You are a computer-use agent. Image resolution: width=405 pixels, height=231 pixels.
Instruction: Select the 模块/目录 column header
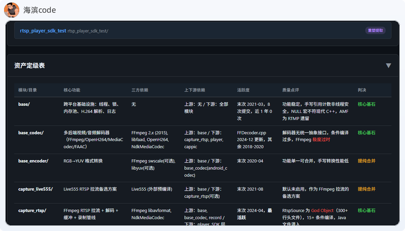click(27, 90)
